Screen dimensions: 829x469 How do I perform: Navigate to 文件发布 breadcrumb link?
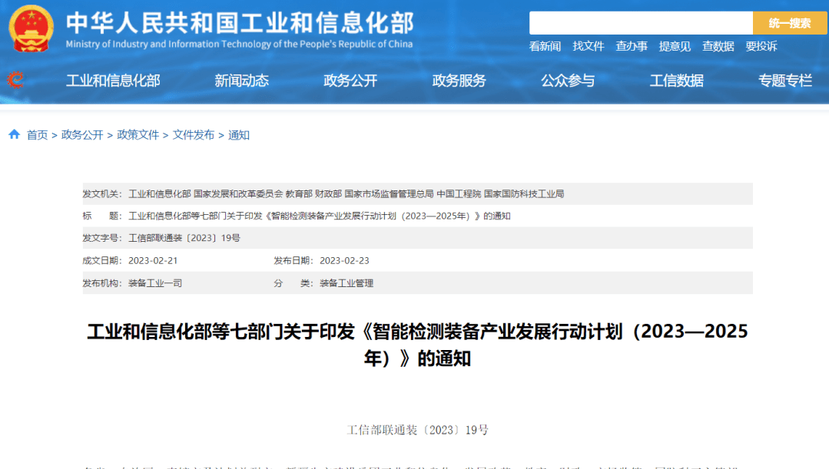pyautogui.click(x=194, y=135)
